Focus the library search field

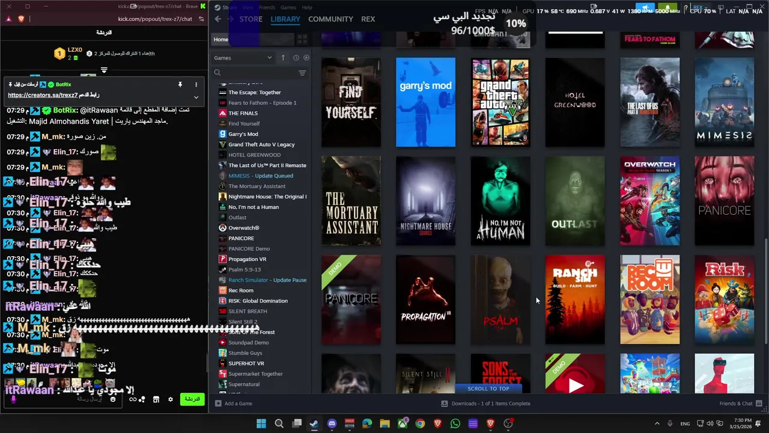click(255, 73)
